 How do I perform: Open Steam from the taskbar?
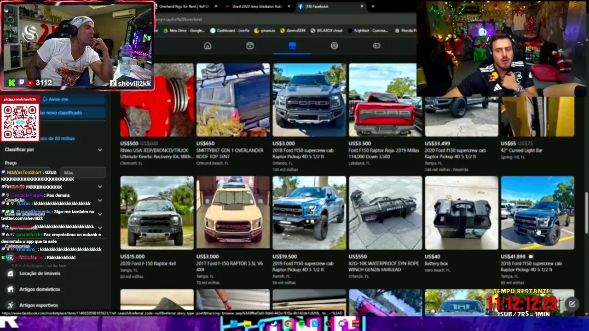pyautogui.click(x=275, y=324)
